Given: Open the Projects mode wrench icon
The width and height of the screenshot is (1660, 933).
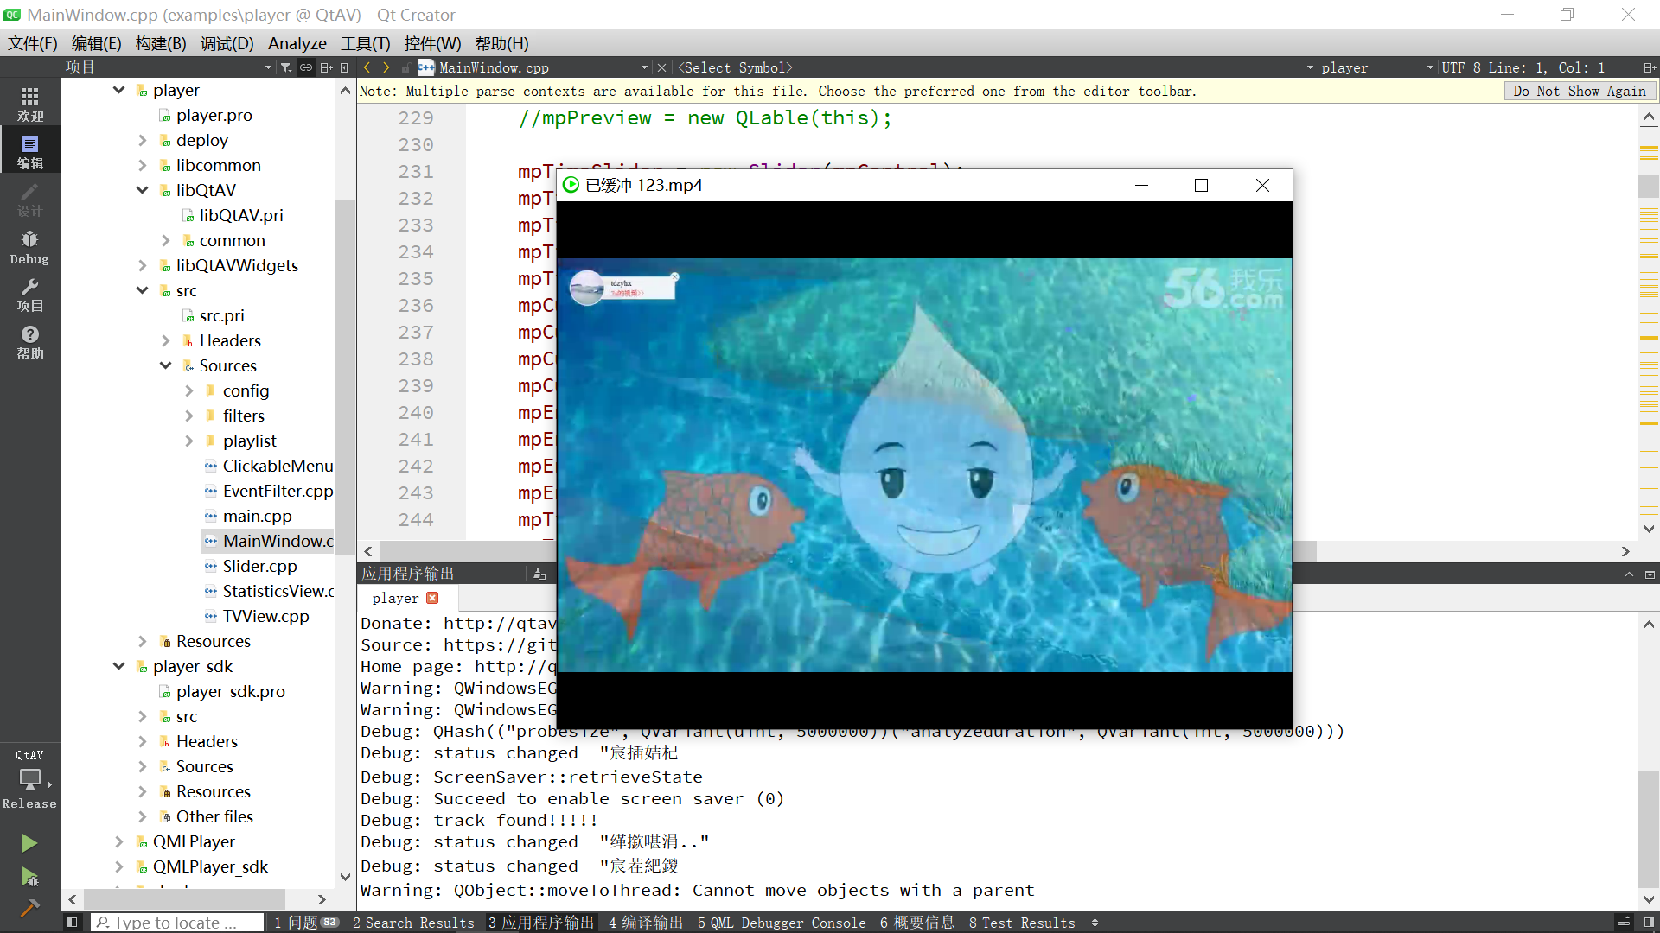Looking at the screenshot, I should point(29,295).
